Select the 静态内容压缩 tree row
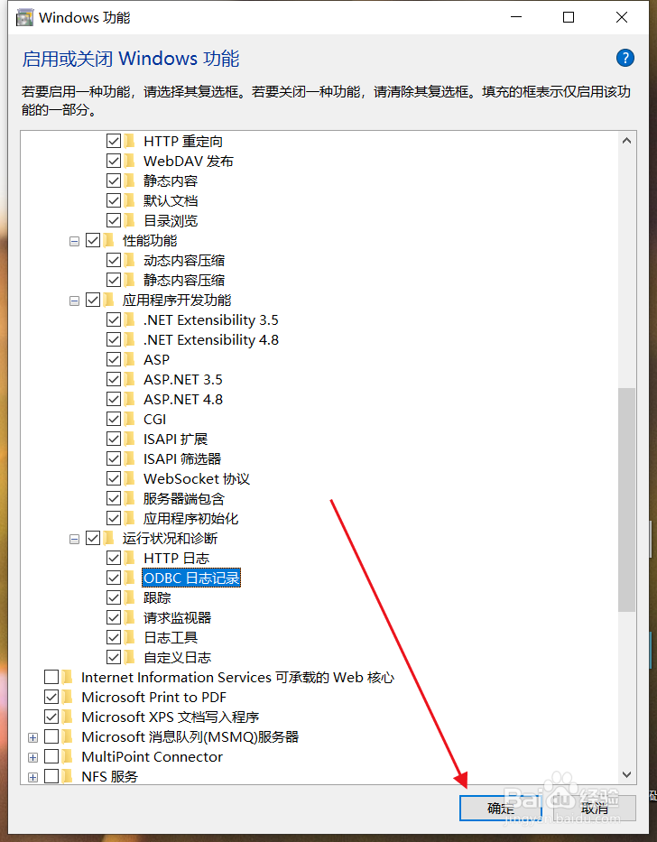Image resolution: width=657 pixels, height=842 pixels. click(184, 281)
